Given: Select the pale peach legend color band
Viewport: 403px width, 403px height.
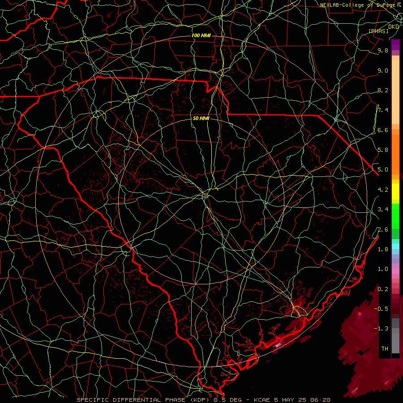Looking at the screenshot, I should (395, 93).
